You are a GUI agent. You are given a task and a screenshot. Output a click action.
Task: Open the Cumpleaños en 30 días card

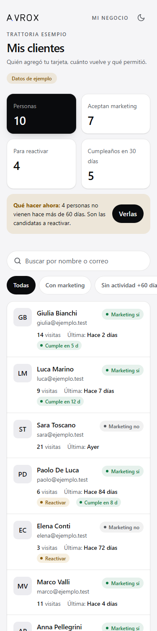(116, 164)
